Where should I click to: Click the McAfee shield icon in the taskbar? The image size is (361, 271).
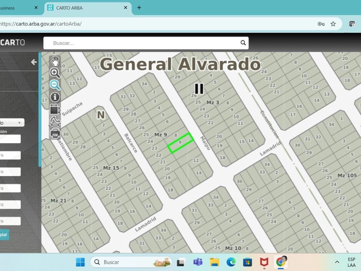[264, 262]
